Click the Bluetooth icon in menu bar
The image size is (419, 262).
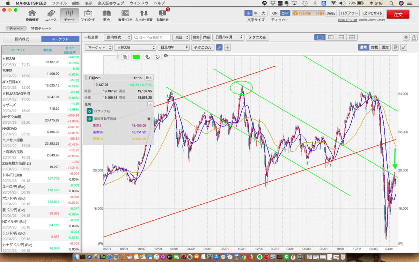pyautogui.click(x=314, y=3)
